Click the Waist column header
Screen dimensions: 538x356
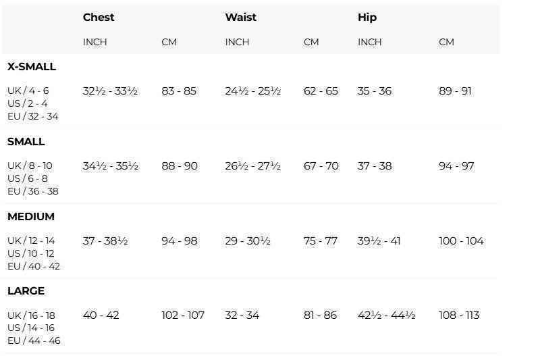click(x=240, y=17)
